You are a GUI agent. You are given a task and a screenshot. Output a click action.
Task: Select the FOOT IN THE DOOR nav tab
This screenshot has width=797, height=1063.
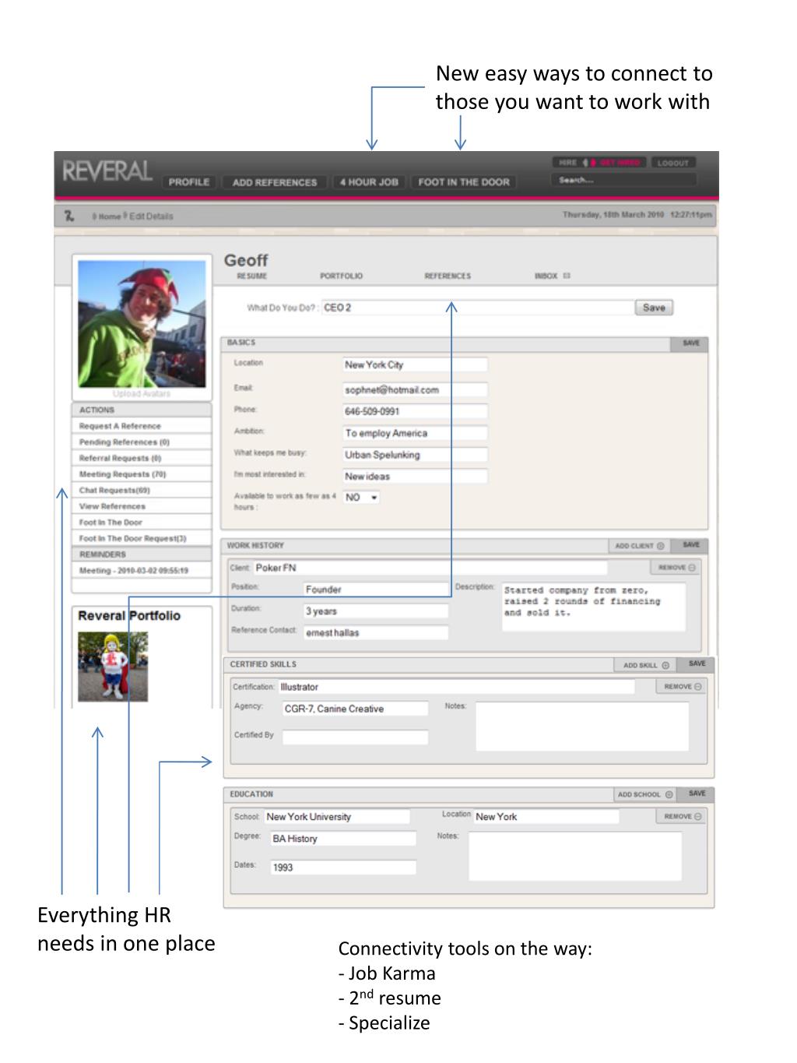click(464, 182)
